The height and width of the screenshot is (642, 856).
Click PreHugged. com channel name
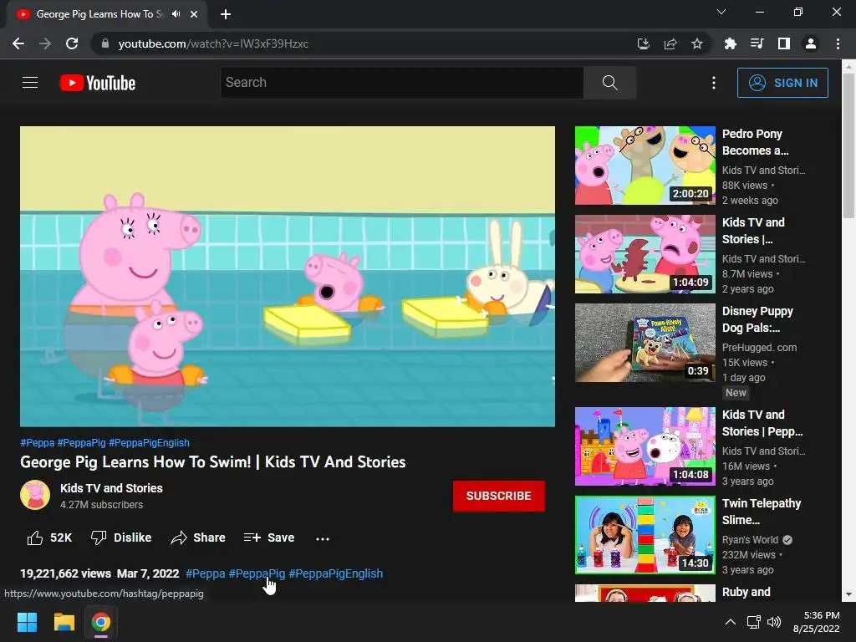[759, 348]
